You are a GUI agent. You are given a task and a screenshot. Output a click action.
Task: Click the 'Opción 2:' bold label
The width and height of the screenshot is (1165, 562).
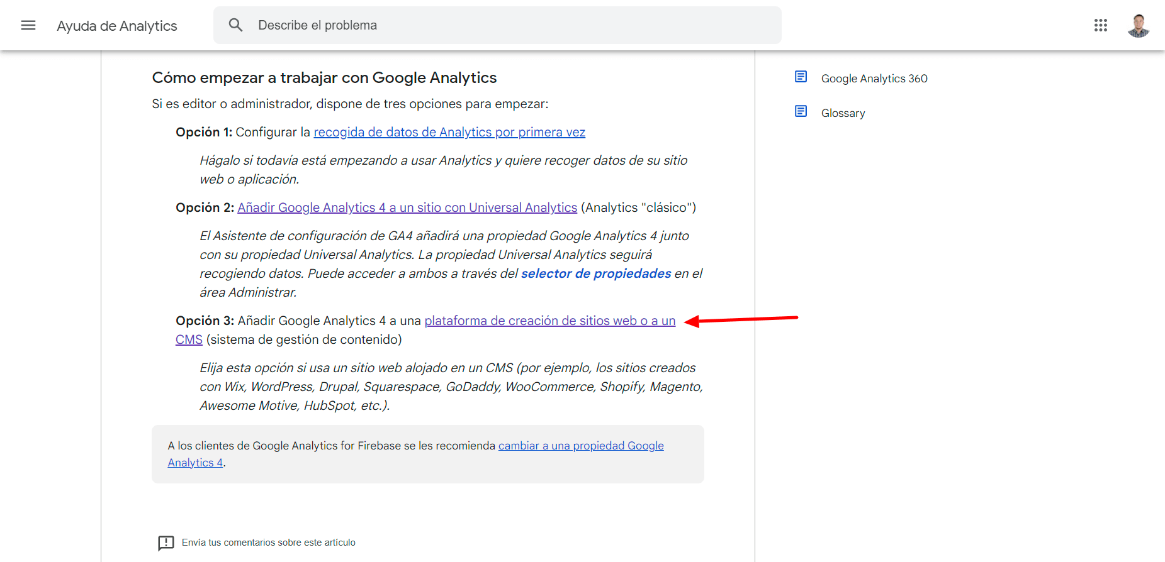click(205, 207)
